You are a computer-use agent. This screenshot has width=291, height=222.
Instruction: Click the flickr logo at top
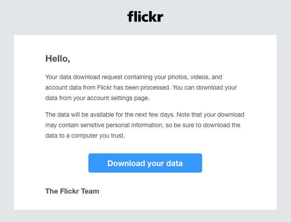(x=145, y=17)
